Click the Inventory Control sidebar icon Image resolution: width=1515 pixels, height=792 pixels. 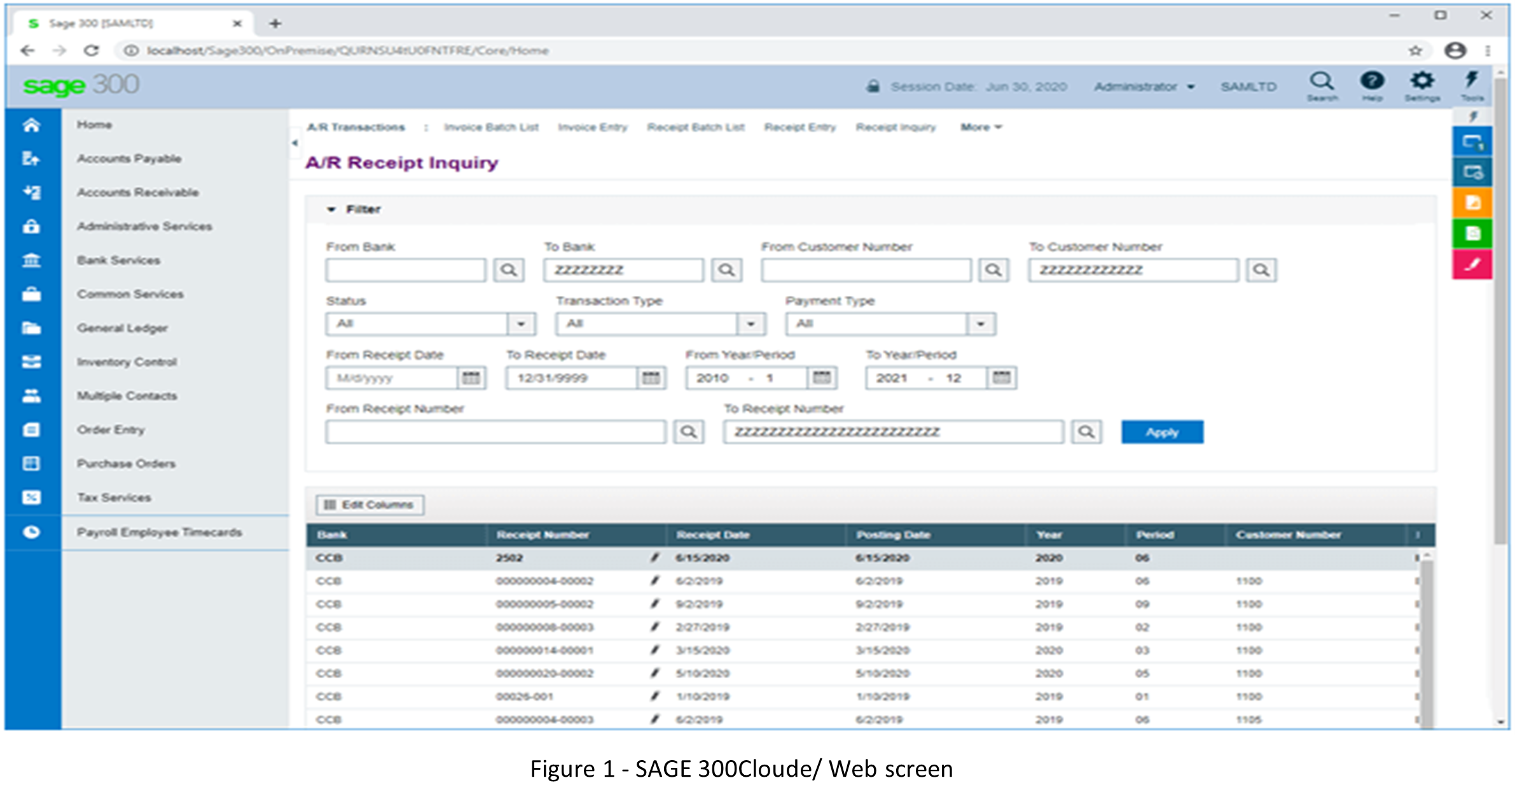coord(31,361)
